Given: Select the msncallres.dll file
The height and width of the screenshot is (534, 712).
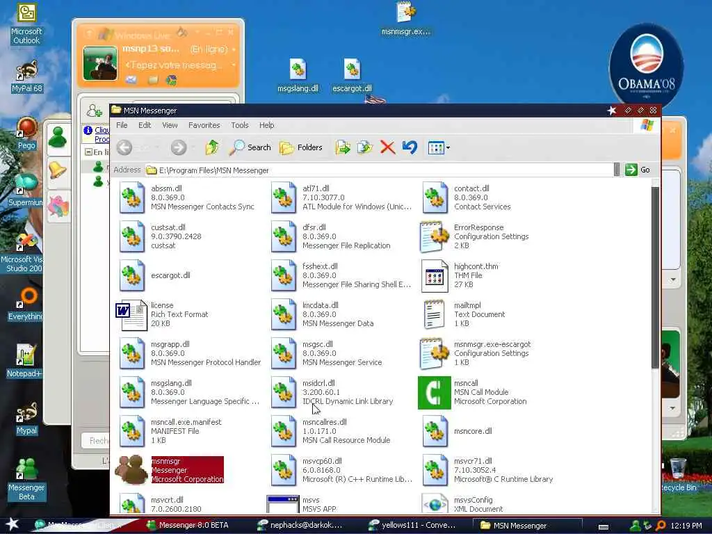Looking at the screenshot, I should click(x=330, y=431).
